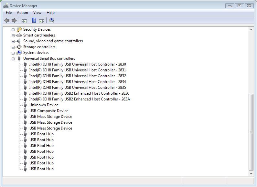Click the Smart card readers category icon
257x187 pixels.
click(19, 35)
